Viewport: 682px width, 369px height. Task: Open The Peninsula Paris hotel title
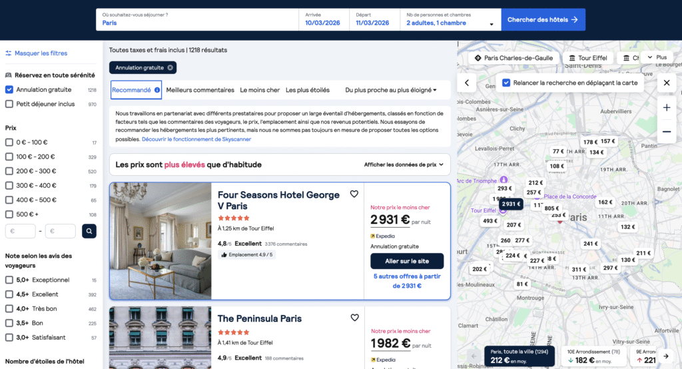260,318
